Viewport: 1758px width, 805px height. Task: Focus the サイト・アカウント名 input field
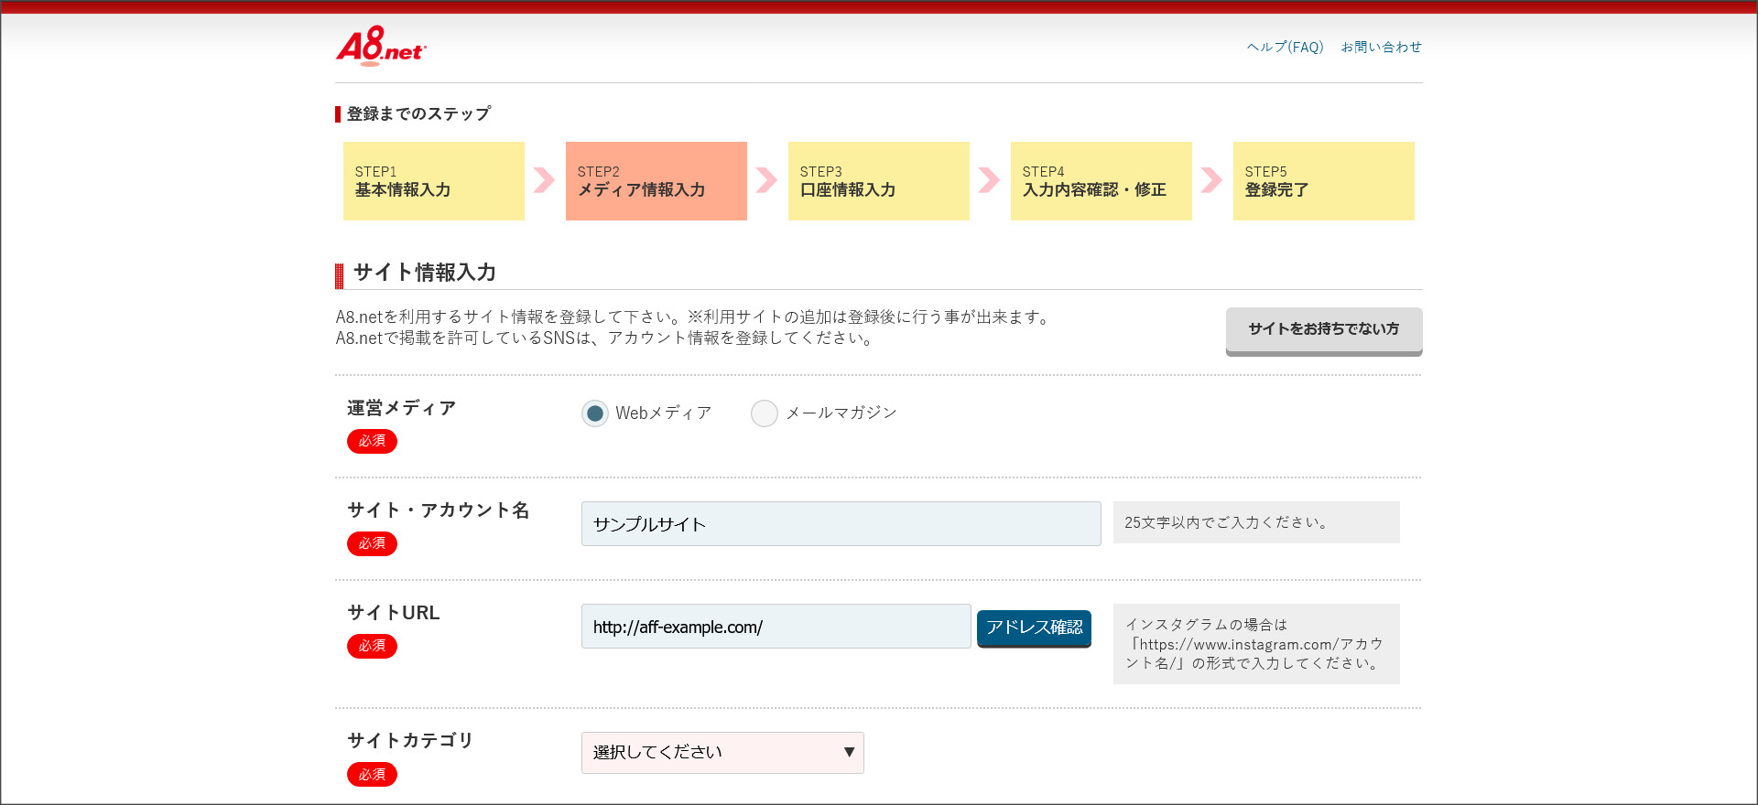coord(841,524)
